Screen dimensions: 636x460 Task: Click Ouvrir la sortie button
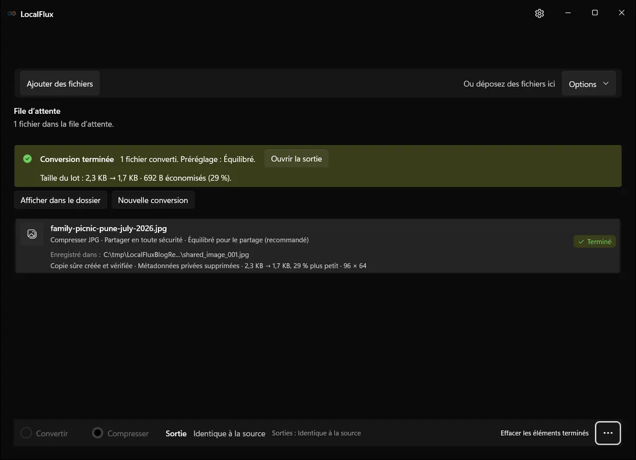point(296,159)
